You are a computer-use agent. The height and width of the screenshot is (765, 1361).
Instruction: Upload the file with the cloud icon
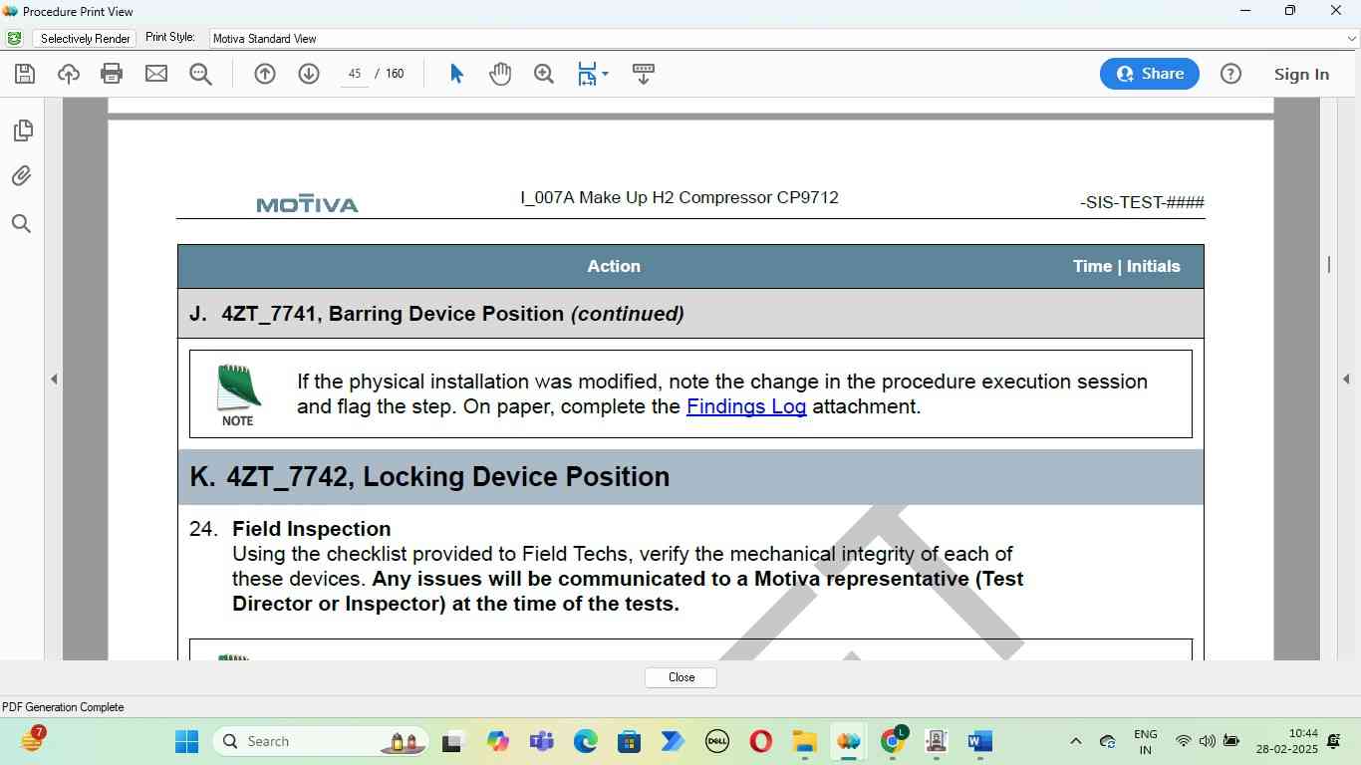[69, 74]
